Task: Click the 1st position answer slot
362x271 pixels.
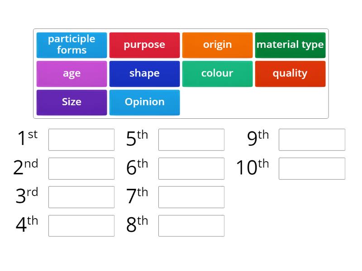Action: pos(81,140)
